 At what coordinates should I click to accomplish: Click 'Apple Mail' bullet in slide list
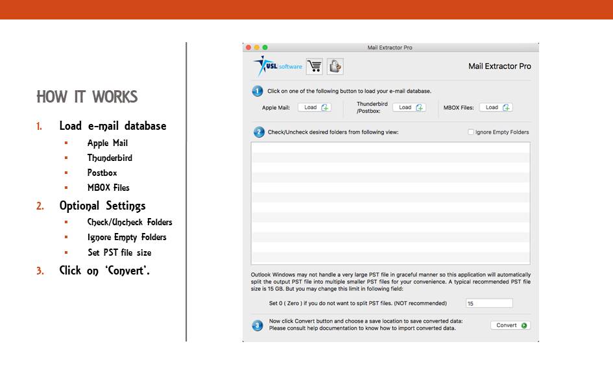108,143
